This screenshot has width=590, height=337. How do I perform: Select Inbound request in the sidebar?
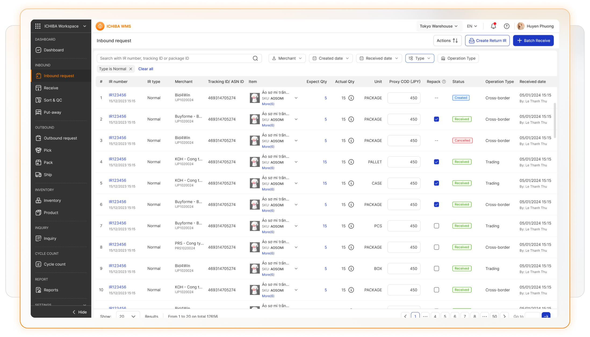tap(61, 76)
